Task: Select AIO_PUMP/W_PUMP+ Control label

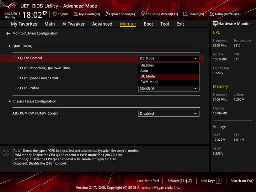Action: pyautogui.click(x=36, y=113)
